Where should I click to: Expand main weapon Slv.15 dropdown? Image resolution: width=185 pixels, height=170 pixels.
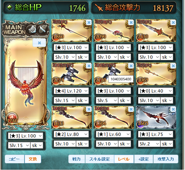[x=19, y=145]
